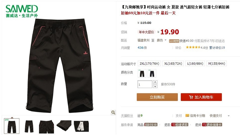Viewport: 240px width, 135px height.
Task: Choose the second dark navy color swatch
Action: point(152,73)
